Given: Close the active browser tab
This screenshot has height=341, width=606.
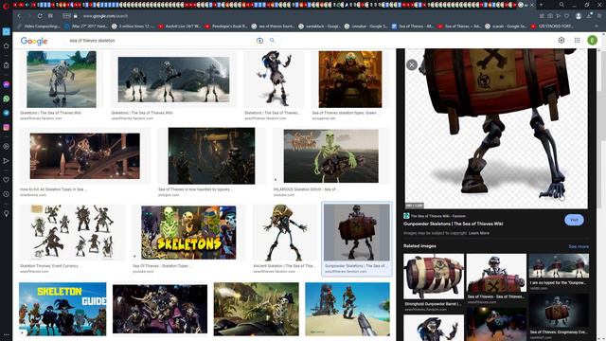Looking at the screenshot, I should 532,5.
